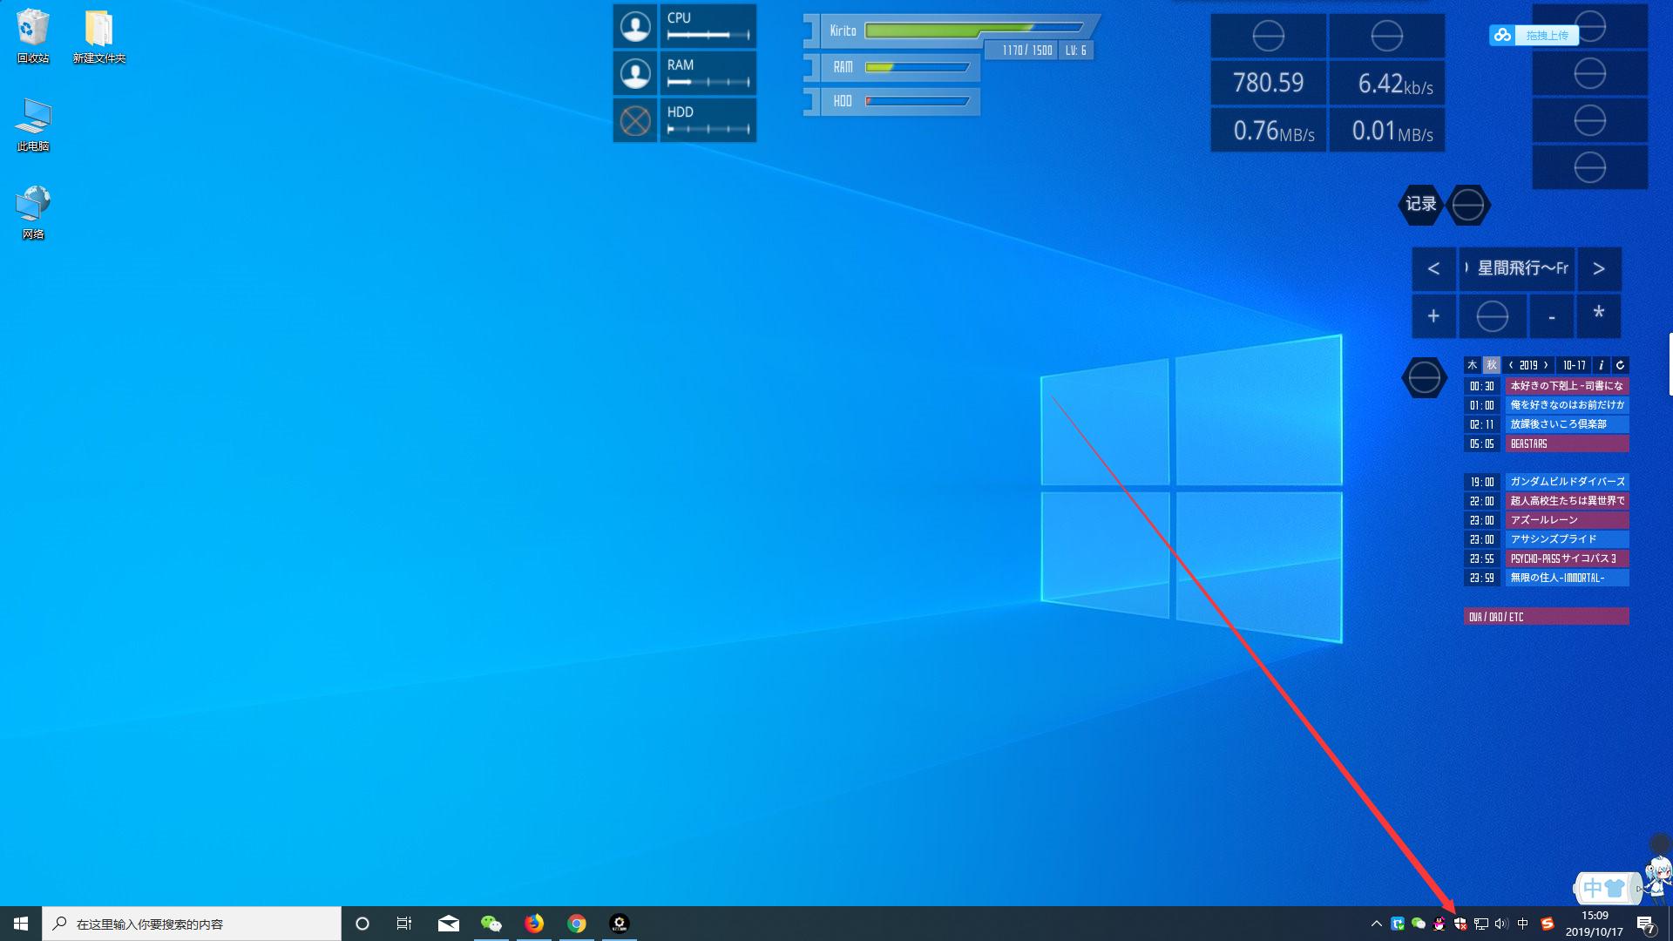Expand hidden system tray icons chevron
Image resolution: width=1673 pixels, height=941 pixels.
point(1377,924)
